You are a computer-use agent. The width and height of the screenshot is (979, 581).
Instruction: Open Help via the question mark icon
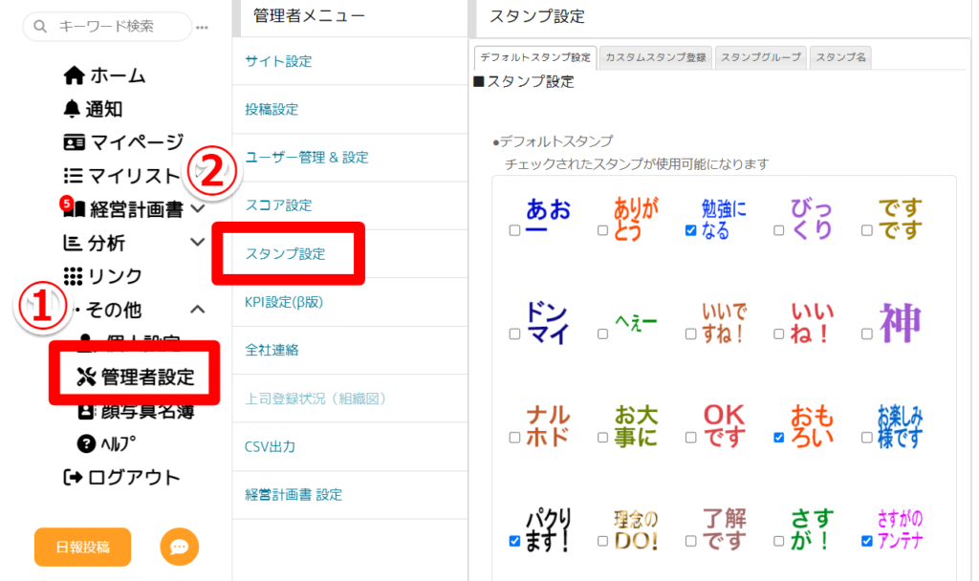point(85,443)
